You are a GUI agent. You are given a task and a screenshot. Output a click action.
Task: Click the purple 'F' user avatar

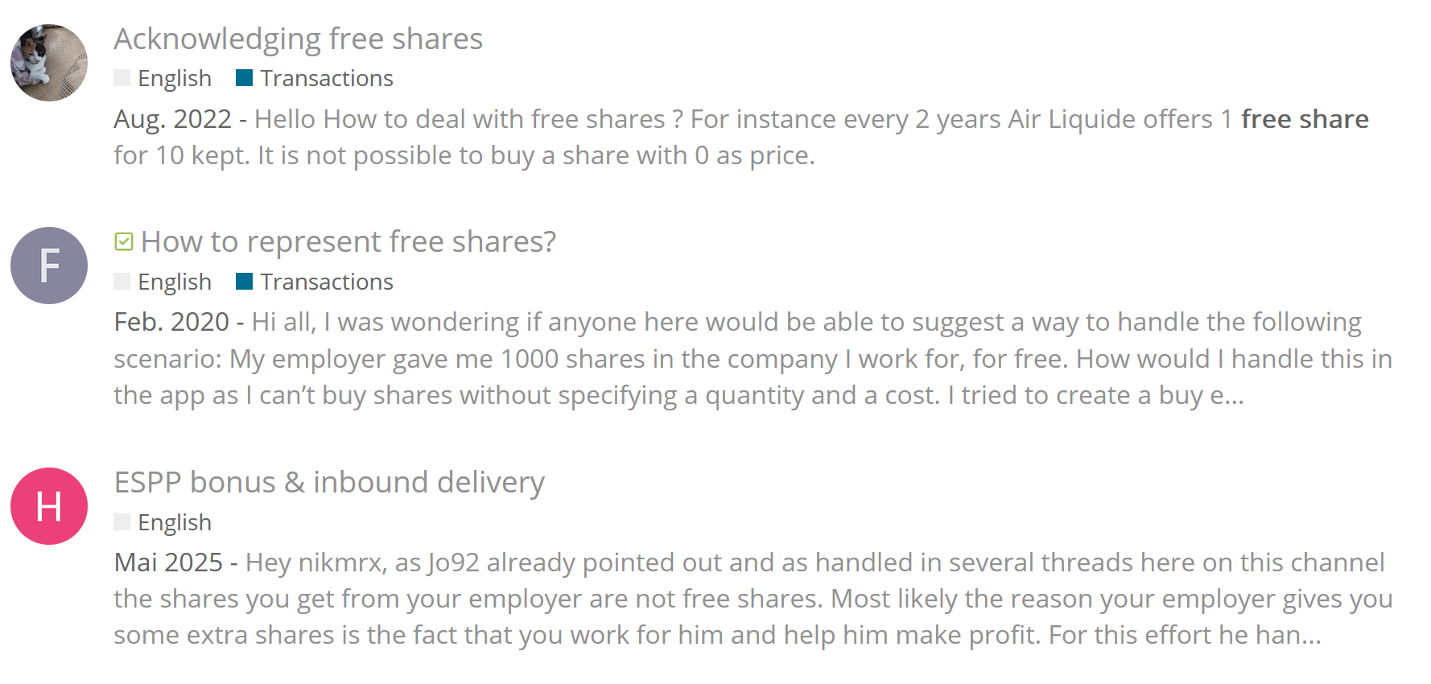pos(49,266)
